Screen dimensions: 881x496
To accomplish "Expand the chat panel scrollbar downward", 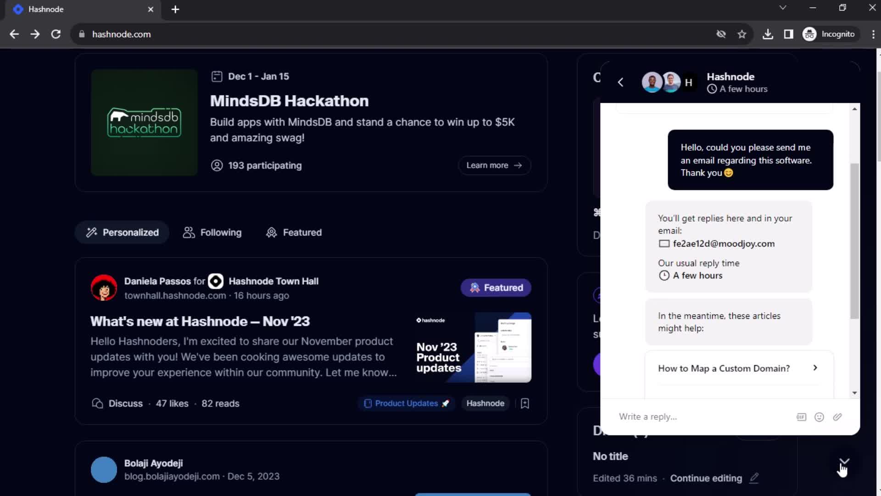I will point(854,393).
